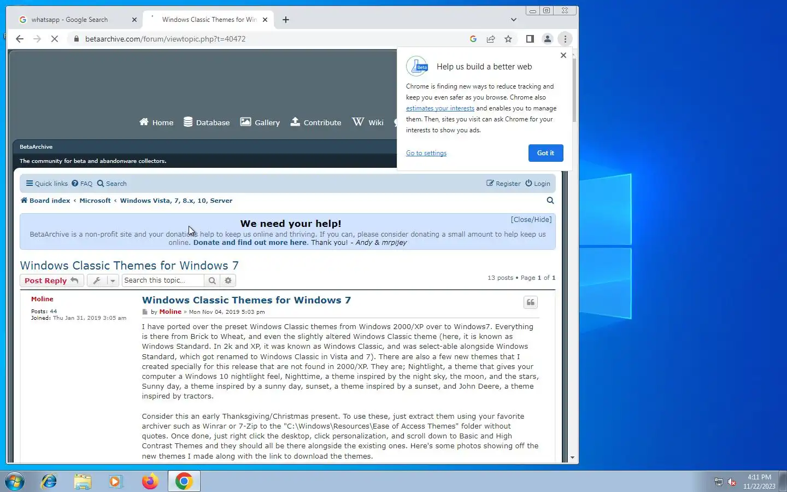
Task: Switch to Windows Classic Themes tab
Action: tap(208, 20)
